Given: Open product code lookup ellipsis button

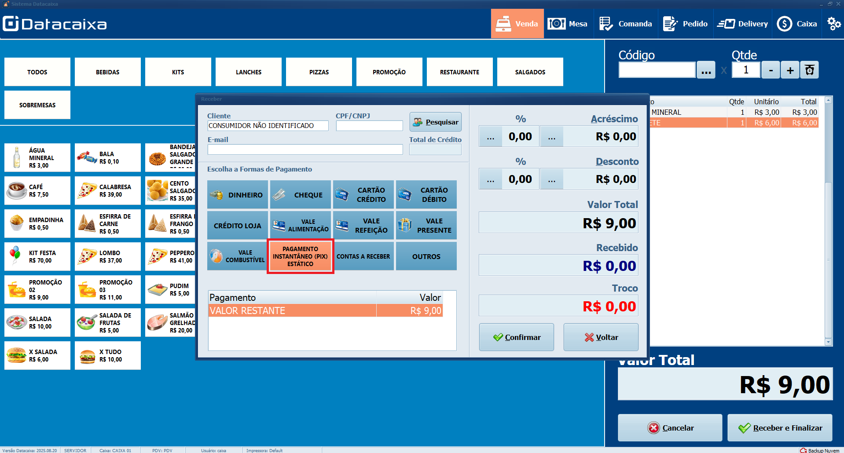Looking at the screenshot, I should [x=705, y=70].
